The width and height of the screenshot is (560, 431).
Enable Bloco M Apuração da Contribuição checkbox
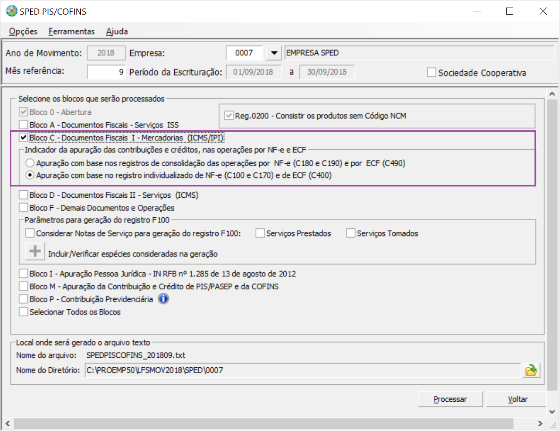click(23, 287)
